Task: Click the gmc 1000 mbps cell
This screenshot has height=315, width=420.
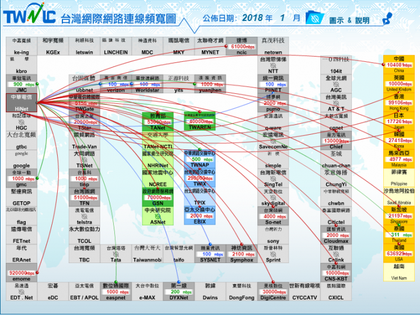Action: tap(22, 178)
